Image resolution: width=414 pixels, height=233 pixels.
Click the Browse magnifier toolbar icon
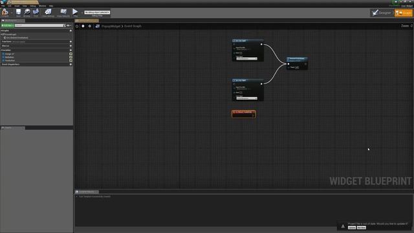[27, 12]
